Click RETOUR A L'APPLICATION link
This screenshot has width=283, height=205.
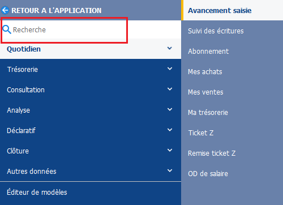(x=57, y=11)
